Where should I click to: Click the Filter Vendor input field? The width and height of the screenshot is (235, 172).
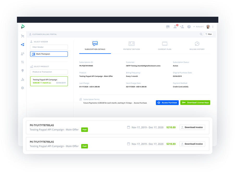pyautogui.click(x=49, y=47)
